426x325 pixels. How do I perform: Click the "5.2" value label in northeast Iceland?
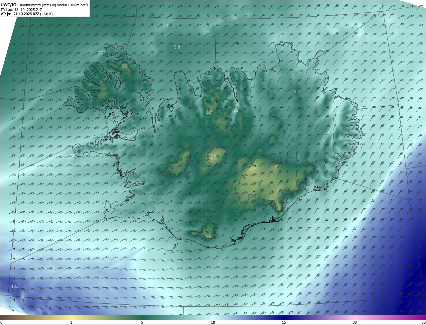[x=297, y=91]
